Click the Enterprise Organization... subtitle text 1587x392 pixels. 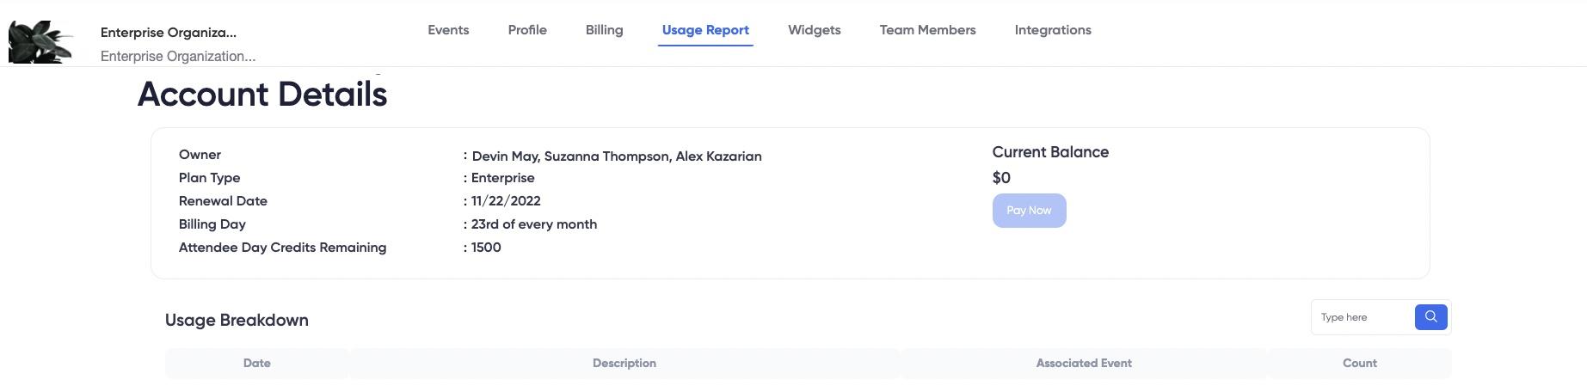coord(178,56)
